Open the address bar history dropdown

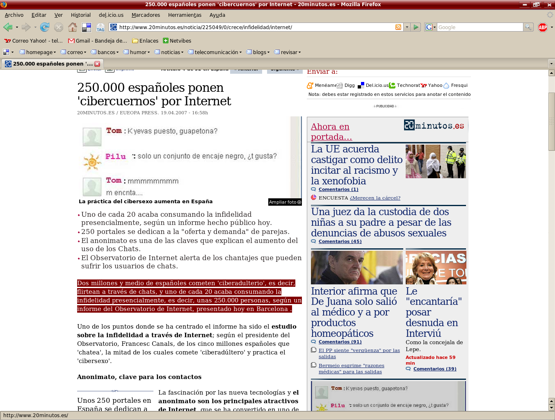point(407,27)
